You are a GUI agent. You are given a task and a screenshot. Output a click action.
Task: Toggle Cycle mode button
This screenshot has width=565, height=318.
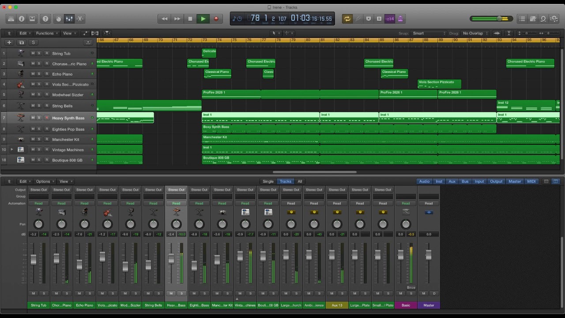(x=347, y=19)
